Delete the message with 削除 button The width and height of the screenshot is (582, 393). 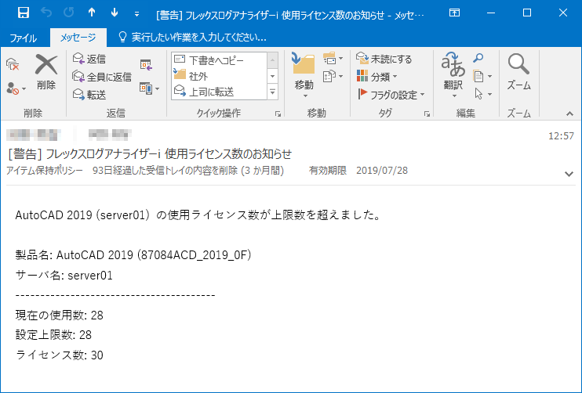[46, 72]
